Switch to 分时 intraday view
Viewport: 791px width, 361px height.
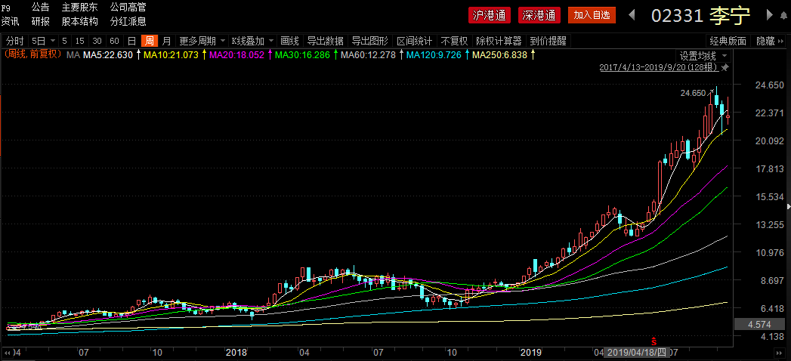coord(15,42)
